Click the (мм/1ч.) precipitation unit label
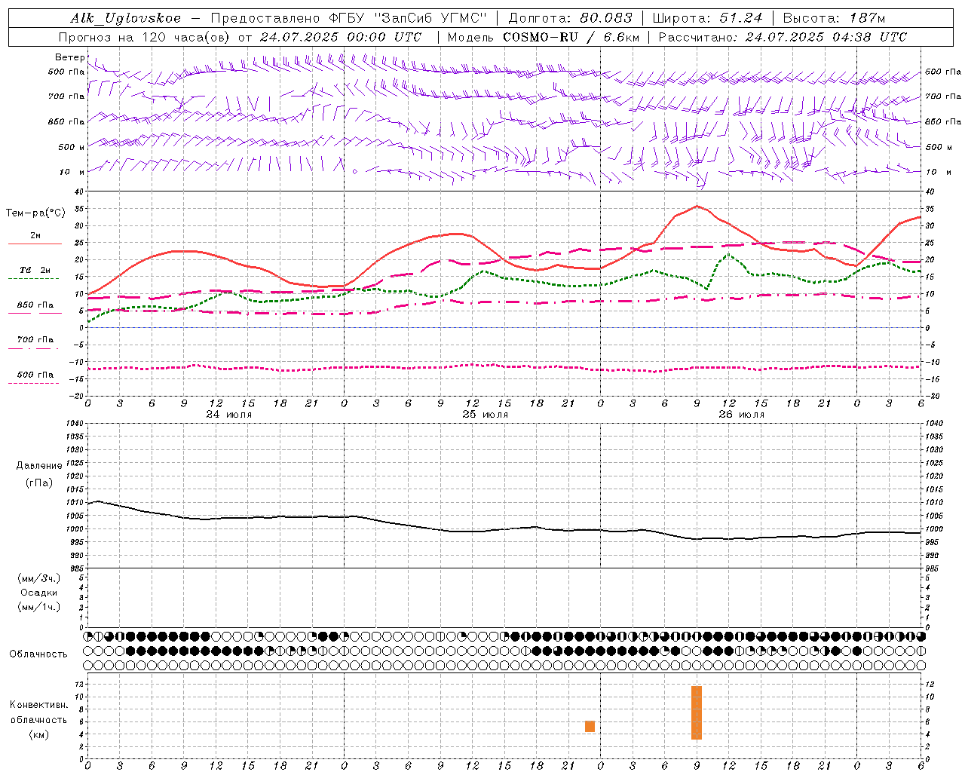Viewport: 965px width, 772px height. (x=39, y=607)
